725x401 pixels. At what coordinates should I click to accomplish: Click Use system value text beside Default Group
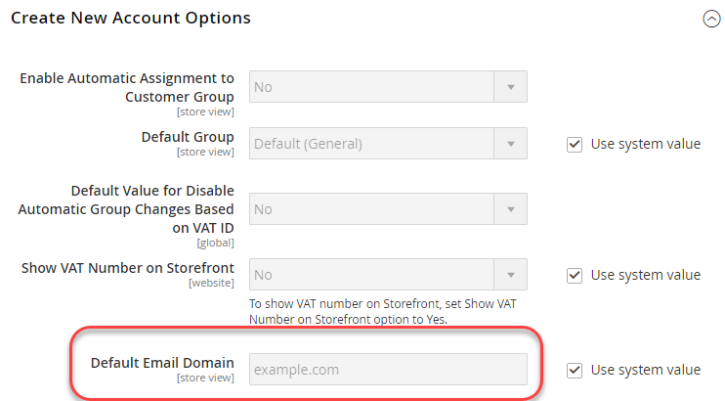coord(646,144)
